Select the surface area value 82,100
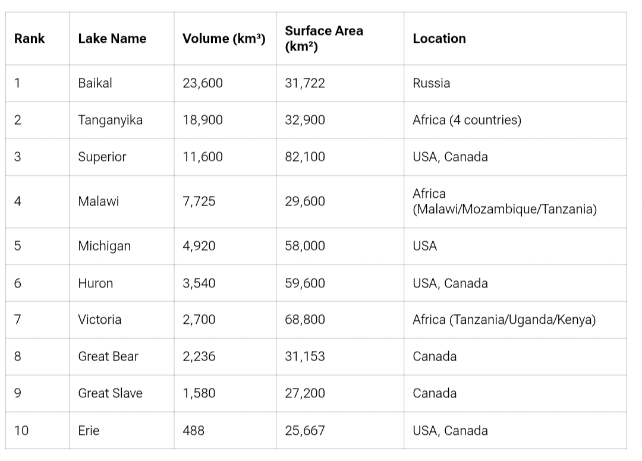The width and height of the screenshot is (642, 461). pyautogui.click(x=305, y=157)
